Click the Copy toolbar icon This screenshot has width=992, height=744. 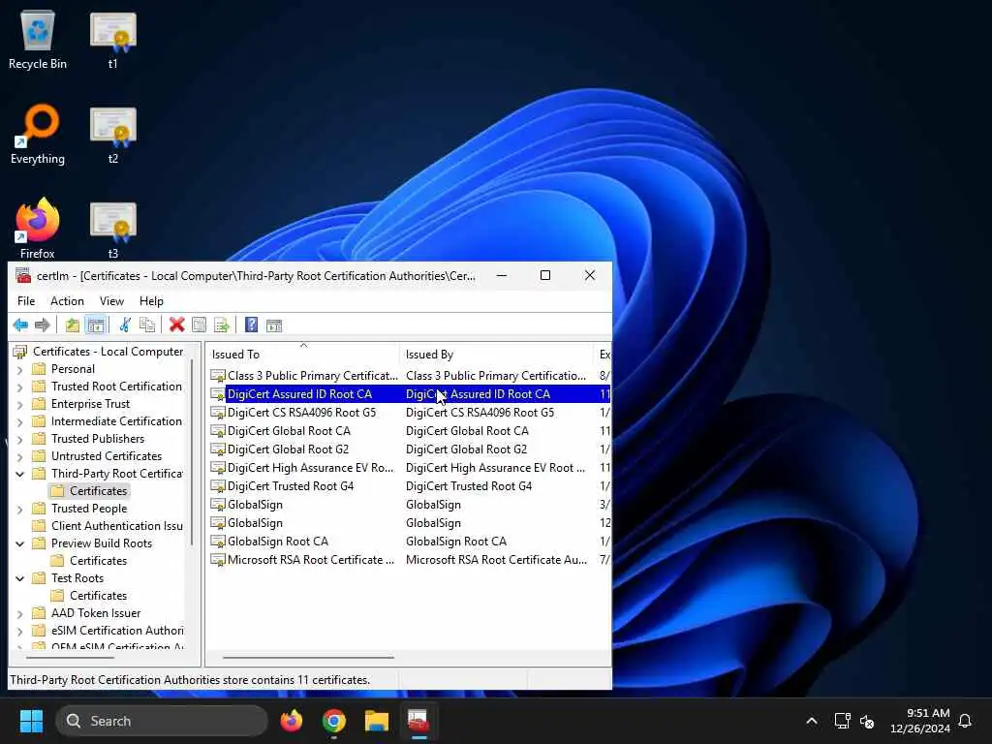147,325
